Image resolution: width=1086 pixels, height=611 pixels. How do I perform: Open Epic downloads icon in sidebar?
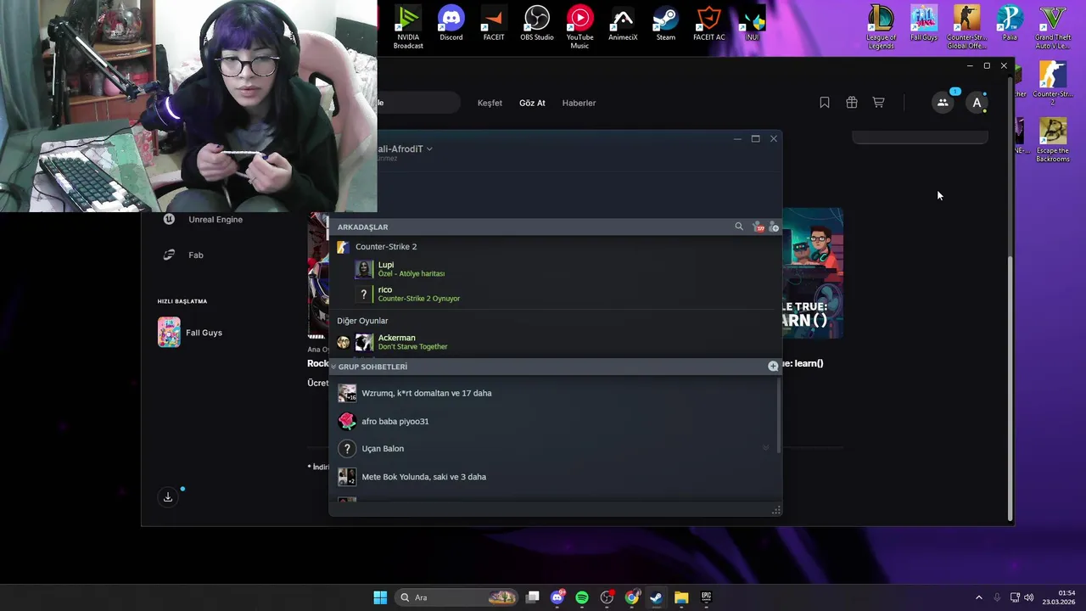click(x=168, y=497)
